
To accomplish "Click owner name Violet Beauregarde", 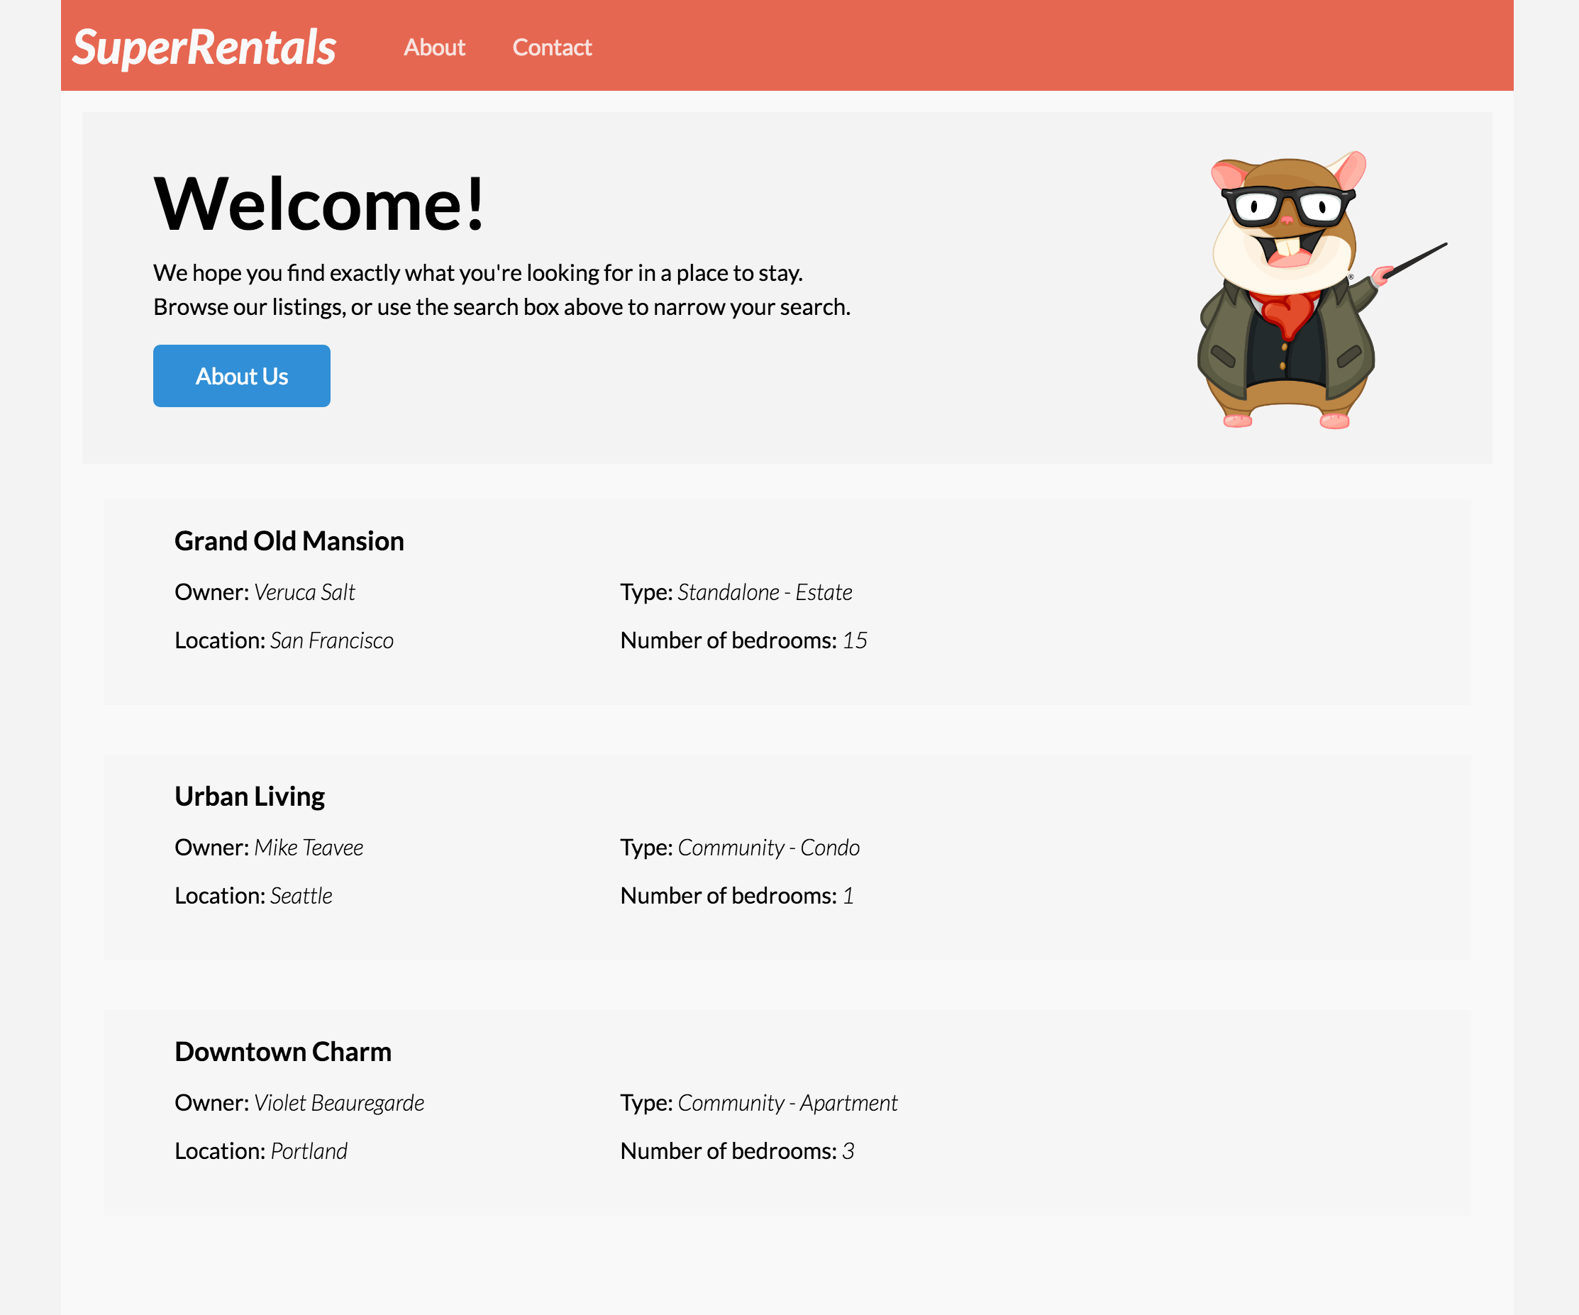I will [x=339, y=1103].
